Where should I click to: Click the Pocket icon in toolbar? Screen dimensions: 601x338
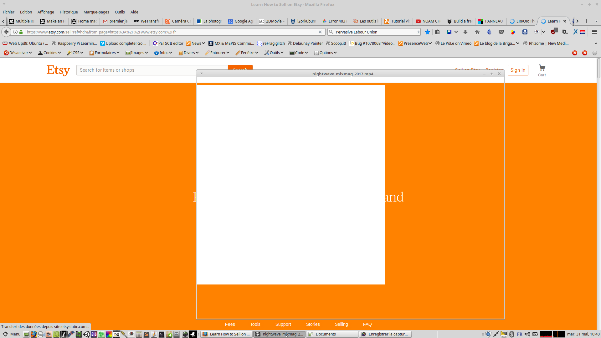tap(501, 32)
